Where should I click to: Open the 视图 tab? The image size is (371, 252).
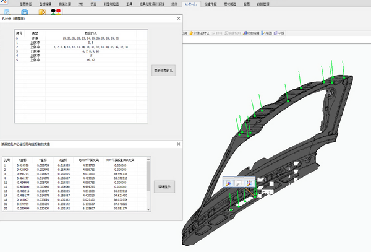coord(247,3)
